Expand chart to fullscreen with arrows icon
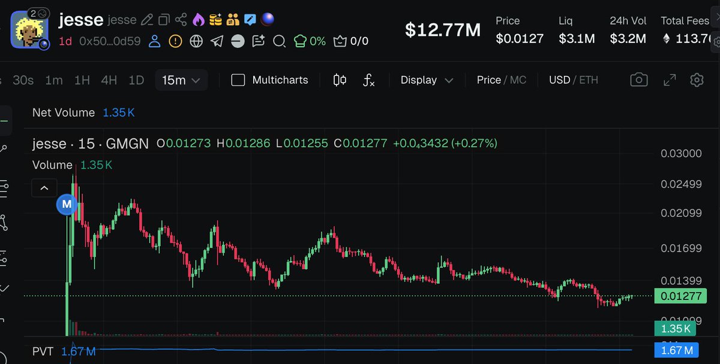Screen dimensions: 720x364 click(670, 80)
